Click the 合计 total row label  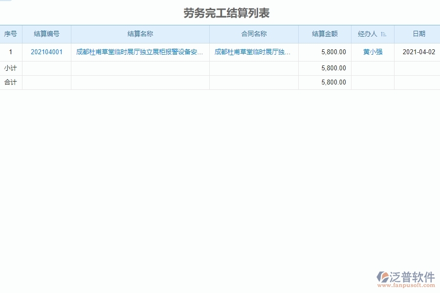pos(10,82)
